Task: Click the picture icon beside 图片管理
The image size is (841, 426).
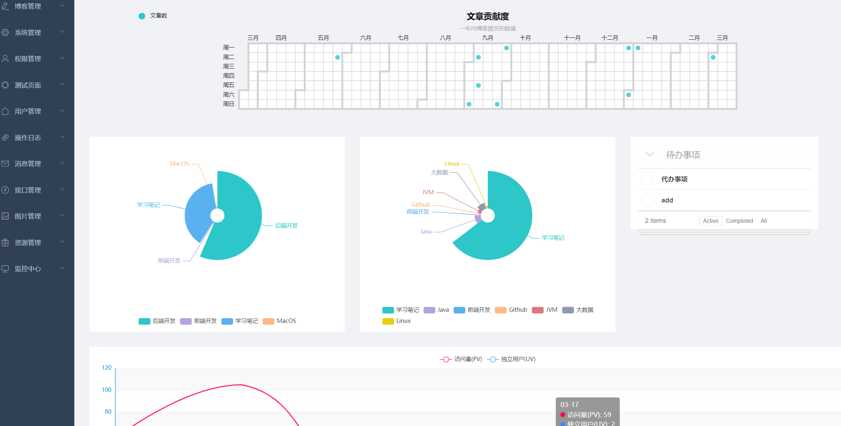Action: [x=5, y=216]
